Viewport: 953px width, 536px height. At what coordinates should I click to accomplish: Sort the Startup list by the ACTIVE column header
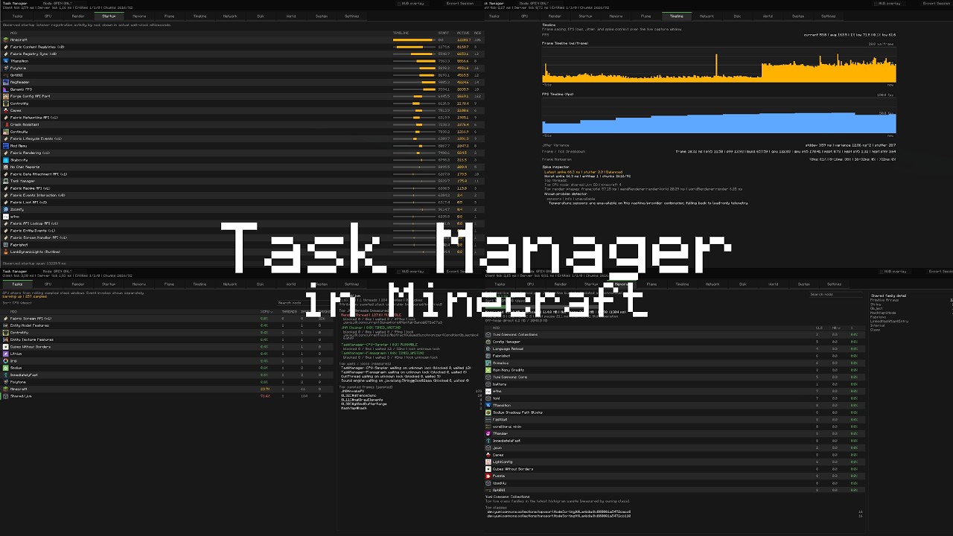pos(463,33)
